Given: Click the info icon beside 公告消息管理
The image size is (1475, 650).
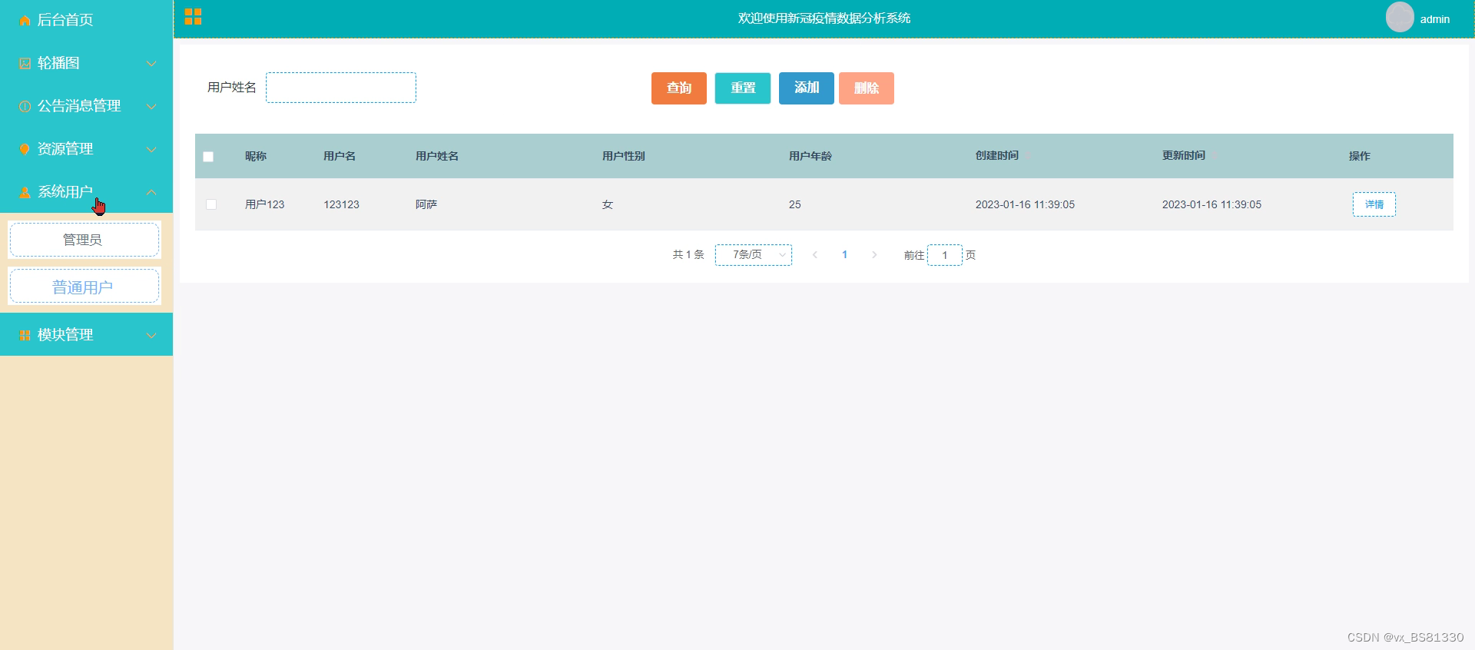Looking at the screenshot, I should pyautogui.click(x=25, y=106).
